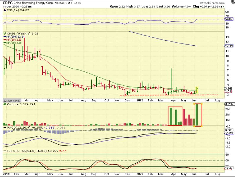
Task: Select the China Recycling Energy Corp. company name
Action: coord(33,3)
